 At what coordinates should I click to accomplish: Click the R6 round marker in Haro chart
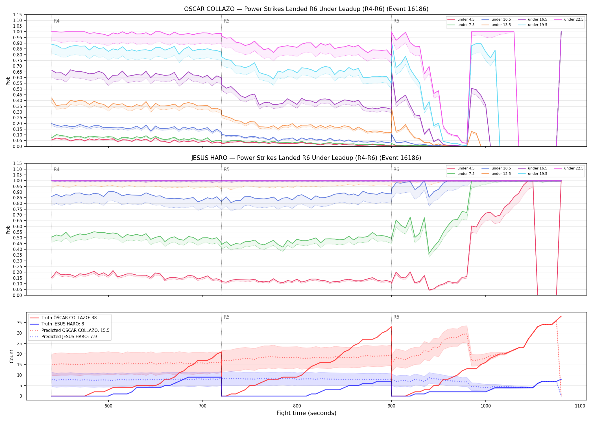tap(396, 169)
